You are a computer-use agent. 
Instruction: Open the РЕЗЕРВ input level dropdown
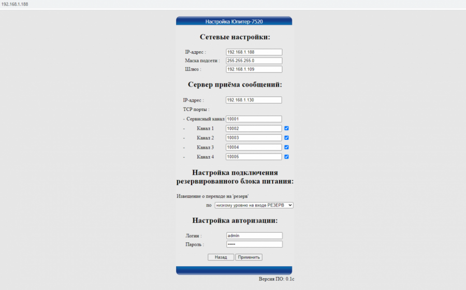pos(254,205)
